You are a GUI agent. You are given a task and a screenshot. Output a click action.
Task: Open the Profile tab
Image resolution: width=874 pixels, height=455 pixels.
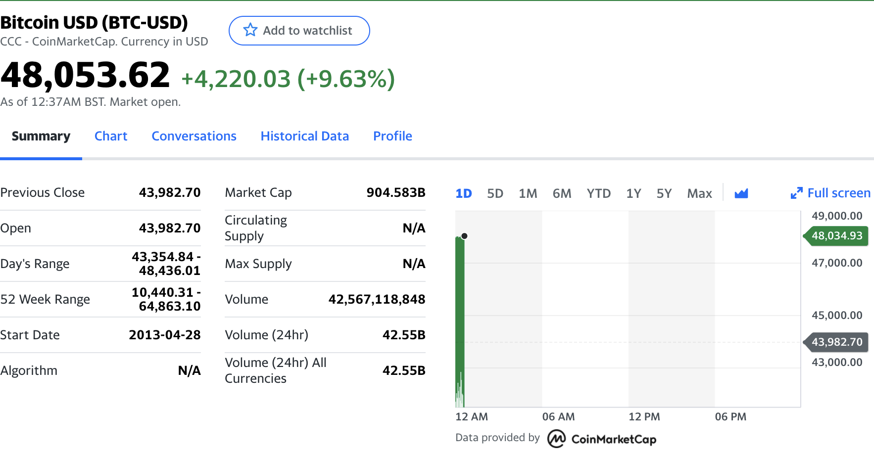point(392,136)
